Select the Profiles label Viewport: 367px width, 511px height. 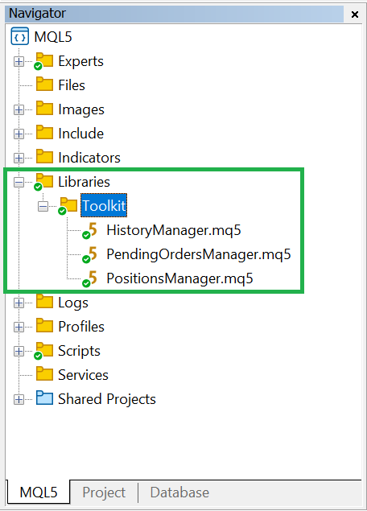click(x=81, y=326)
